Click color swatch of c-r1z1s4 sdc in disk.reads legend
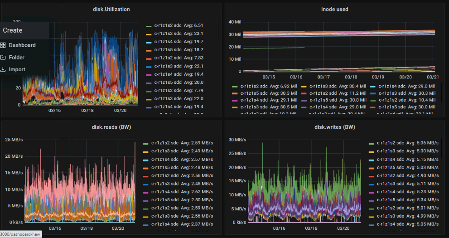Screen dimensions: 449x238 click(145, 160)
